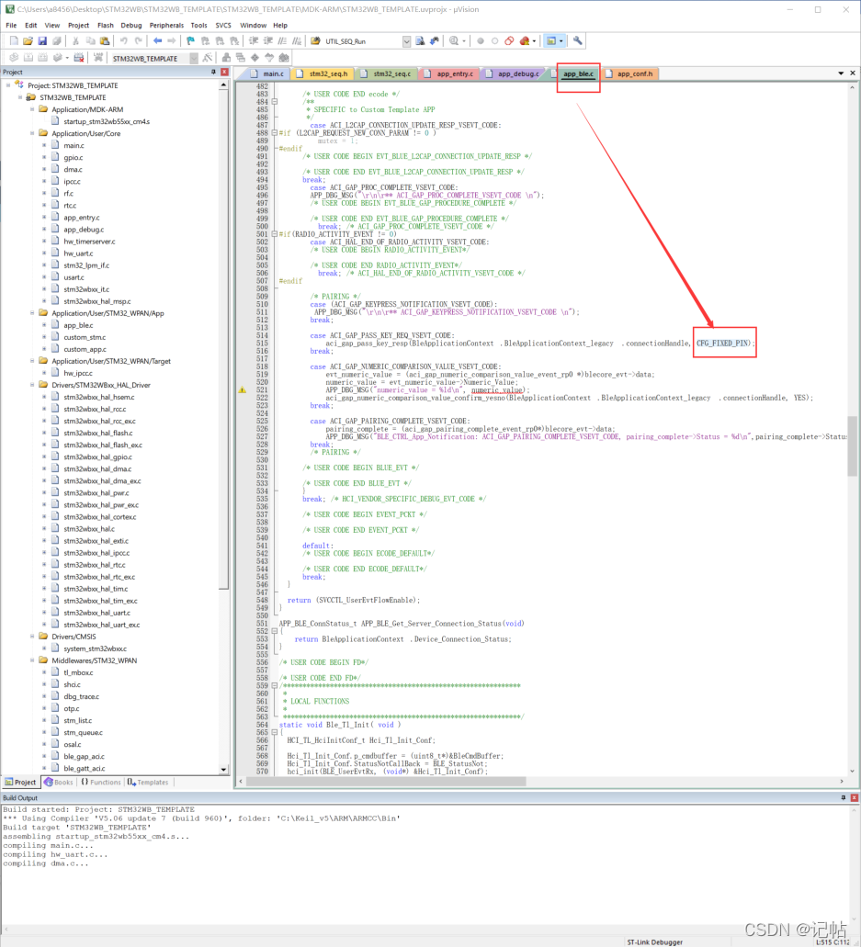Open the Manage Run-Time Environment icon
Screen dimensions: 861x947
click(x=255, y=58)
